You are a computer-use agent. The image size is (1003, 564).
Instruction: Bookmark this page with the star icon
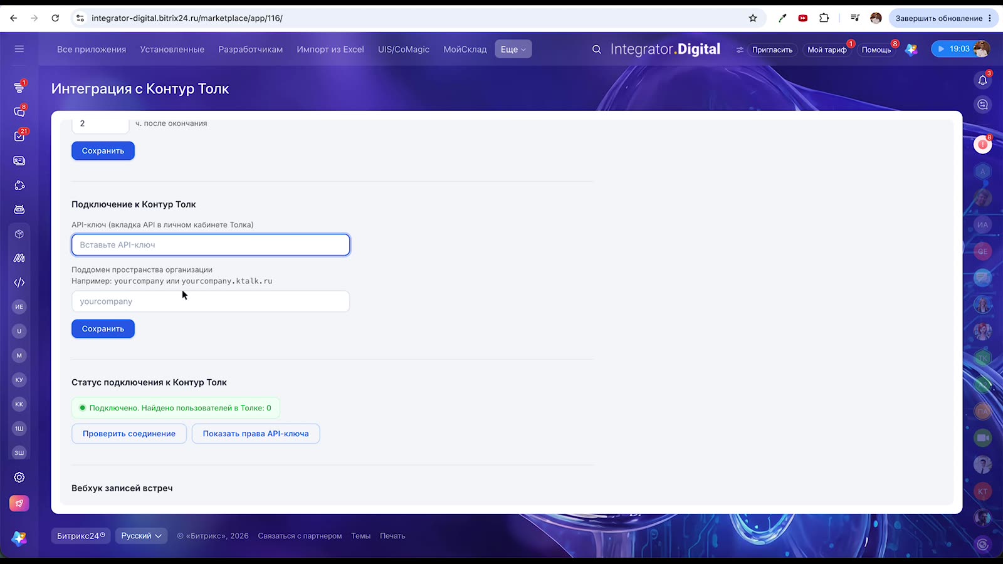pos(753,18)
